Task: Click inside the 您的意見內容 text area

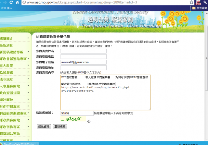Action: pyautogui.click(x=106, y=92)
